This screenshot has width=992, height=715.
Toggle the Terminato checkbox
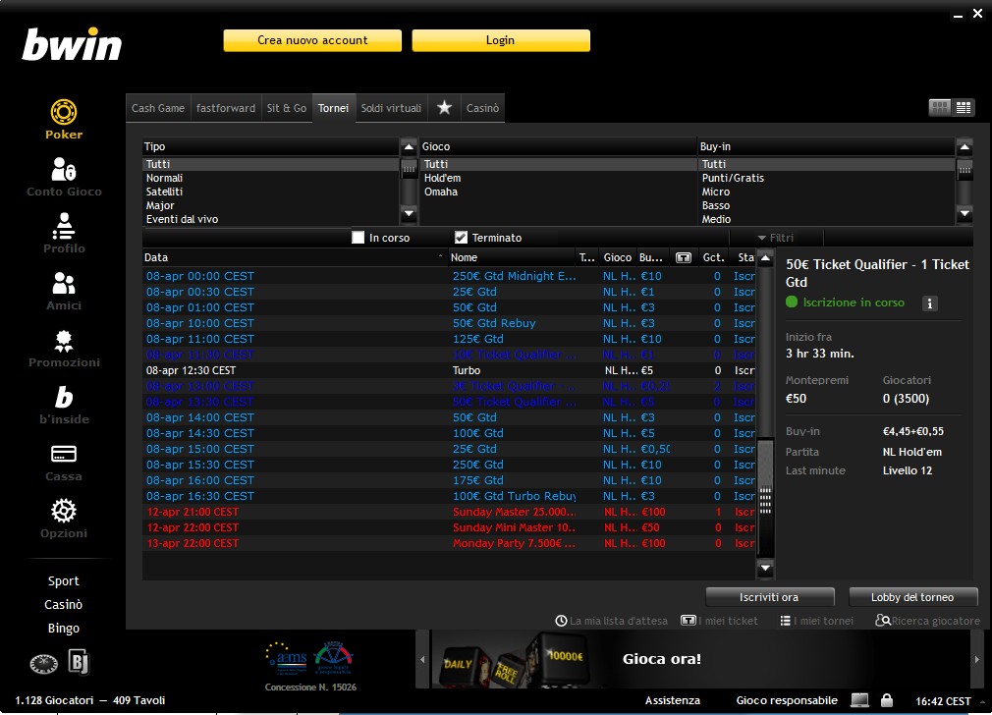[462, 238]
